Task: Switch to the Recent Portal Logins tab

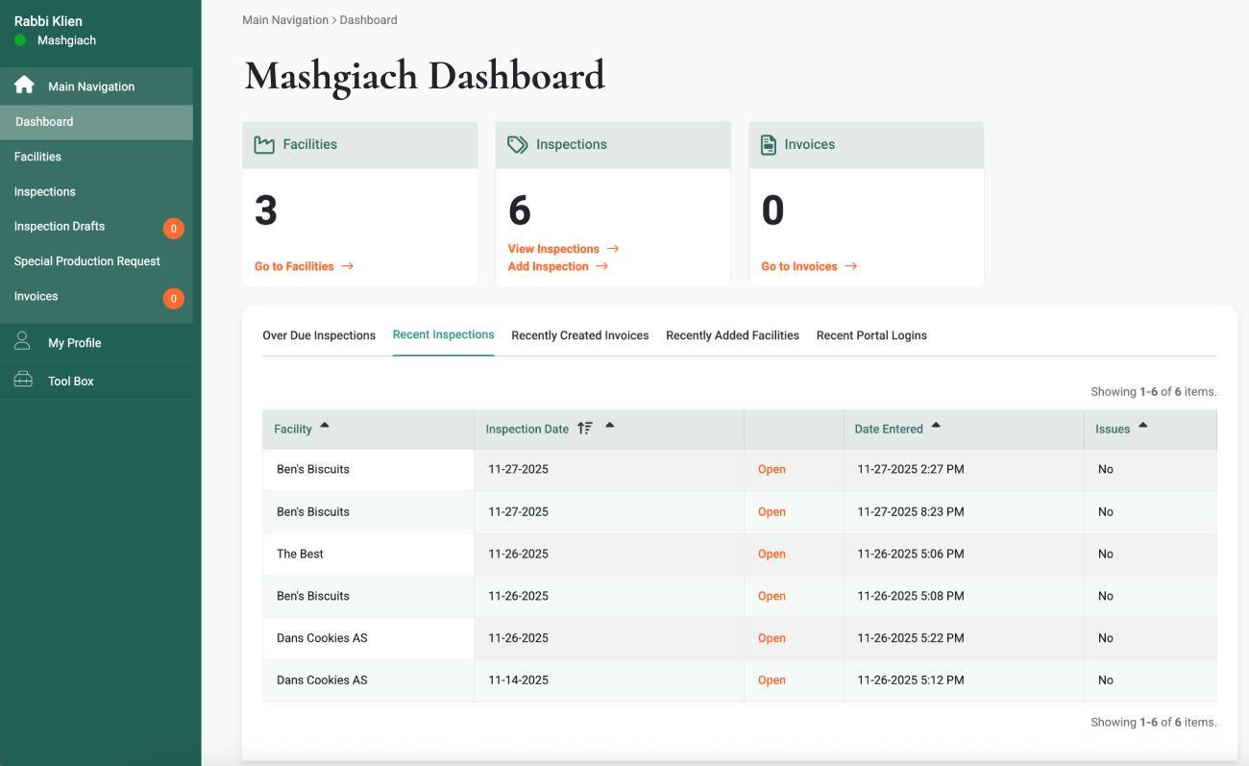Action: (x=871, y=334)
